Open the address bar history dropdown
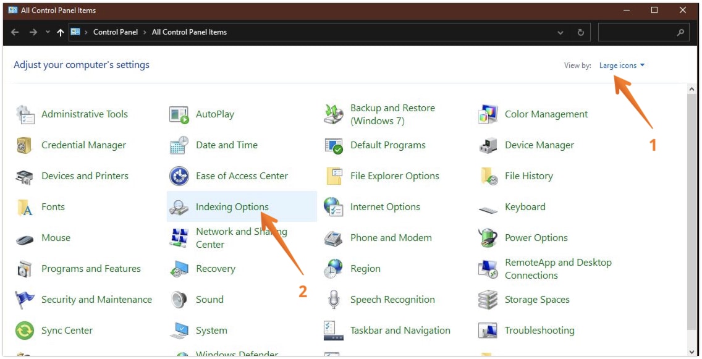Image resolution: width=702 pixels, height=359 pixels. click(x=561, y=32)
